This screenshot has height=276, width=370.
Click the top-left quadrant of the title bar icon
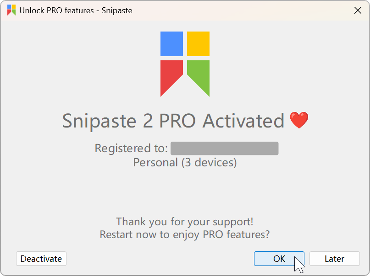pyautogui.click(x=8, y=8)
